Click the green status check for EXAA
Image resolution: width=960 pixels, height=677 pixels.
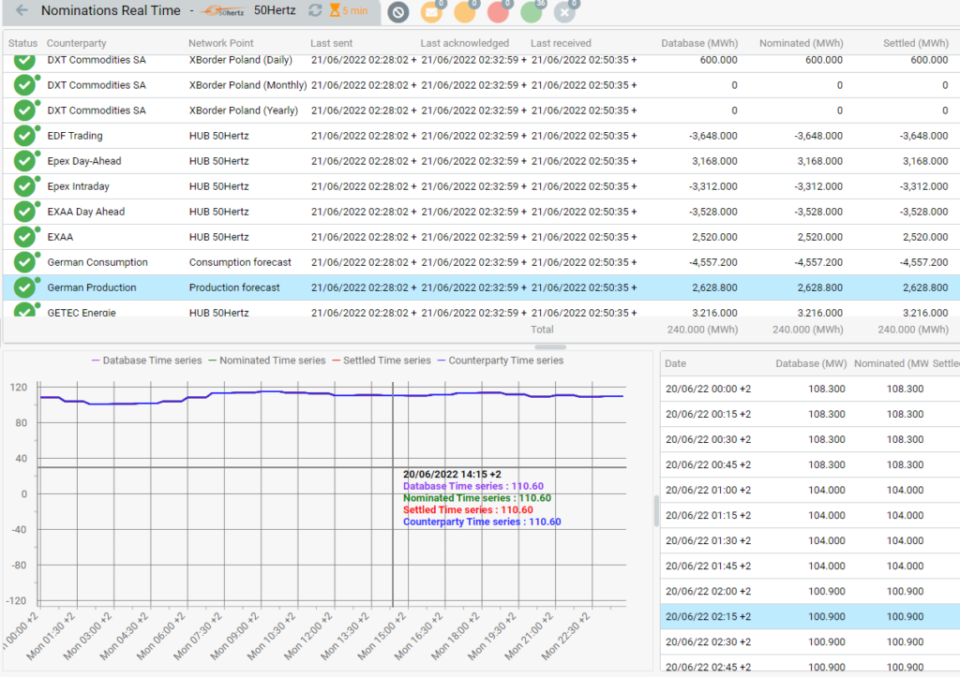24,237
